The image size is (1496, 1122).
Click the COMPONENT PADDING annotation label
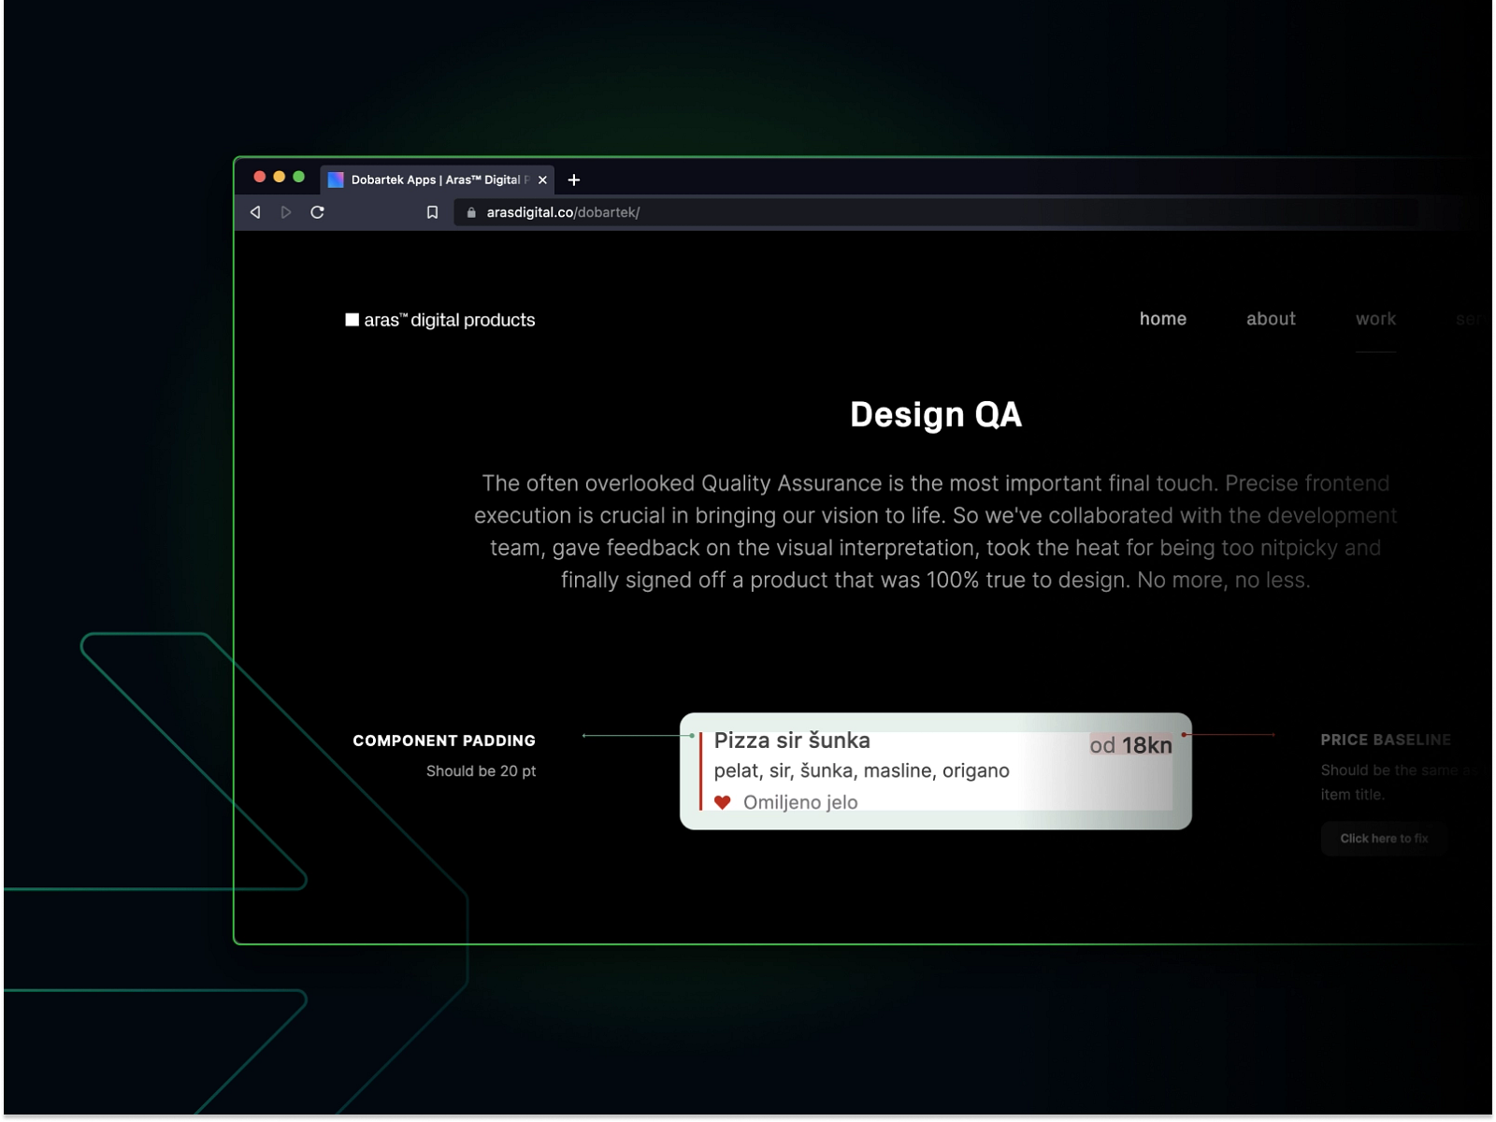(x=444, y=741)
